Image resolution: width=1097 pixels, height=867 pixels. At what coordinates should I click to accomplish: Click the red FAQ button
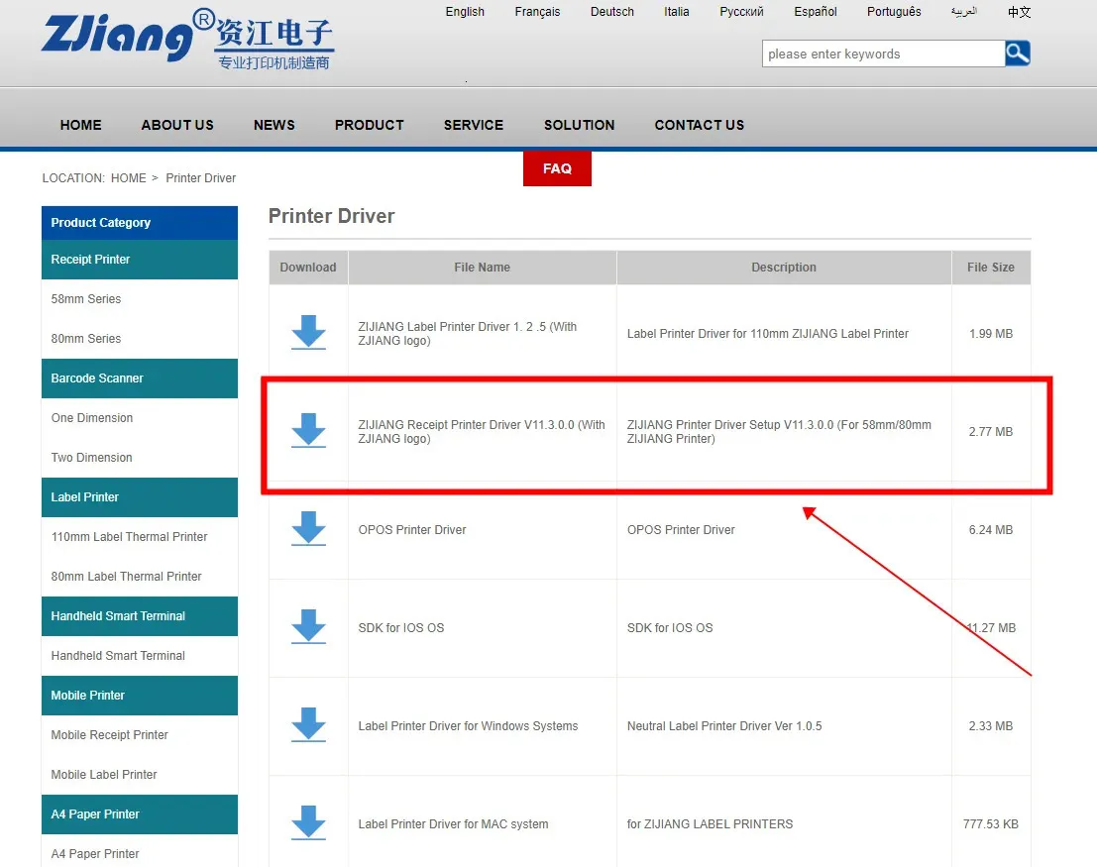point(557,168)
